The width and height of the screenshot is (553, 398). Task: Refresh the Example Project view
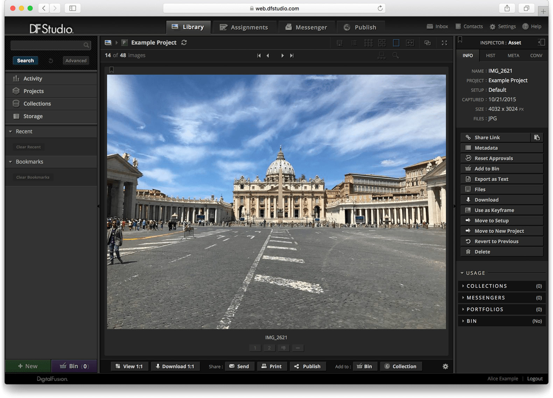pos(184,42)
